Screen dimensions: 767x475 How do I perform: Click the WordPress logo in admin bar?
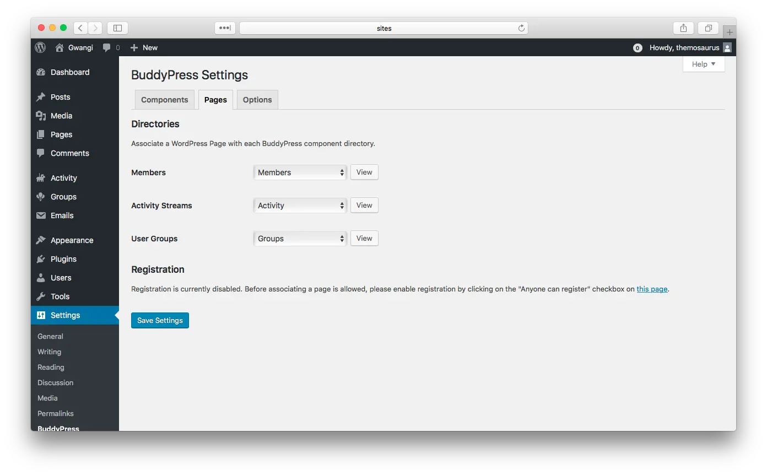coord(40,47)
